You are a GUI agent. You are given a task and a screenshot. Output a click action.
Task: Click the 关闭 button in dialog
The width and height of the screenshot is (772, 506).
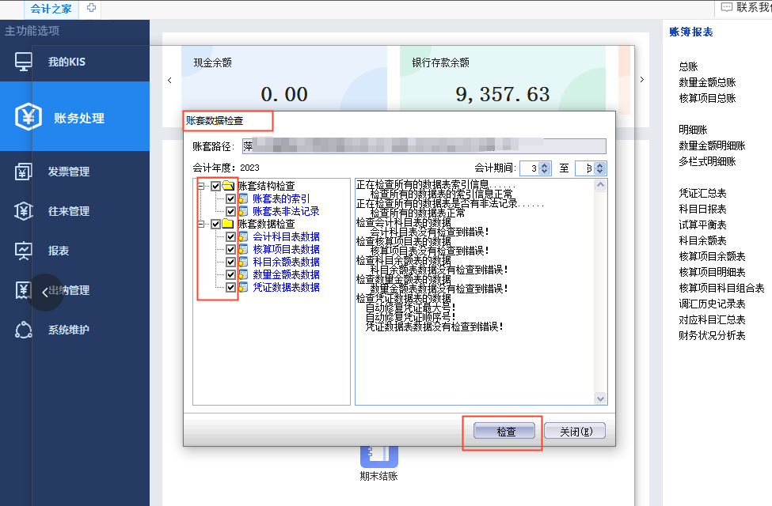point(574,432)
